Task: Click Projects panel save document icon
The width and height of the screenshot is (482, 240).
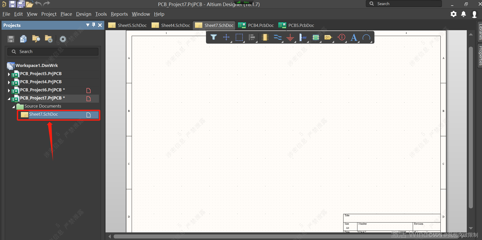Action: click(11, 39)
